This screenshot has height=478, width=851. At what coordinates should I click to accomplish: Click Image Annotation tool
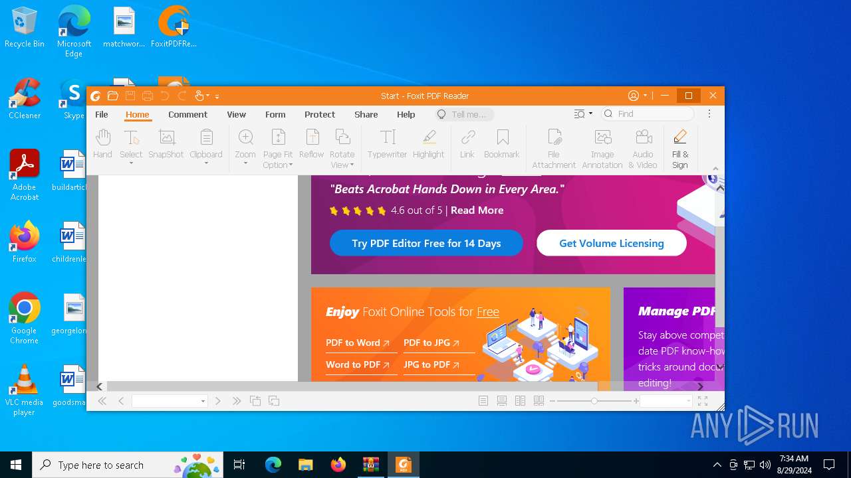click(602, 149)
